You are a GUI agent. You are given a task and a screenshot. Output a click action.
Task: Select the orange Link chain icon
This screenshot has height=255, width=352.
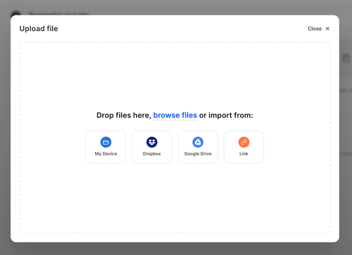coord(243,143)
